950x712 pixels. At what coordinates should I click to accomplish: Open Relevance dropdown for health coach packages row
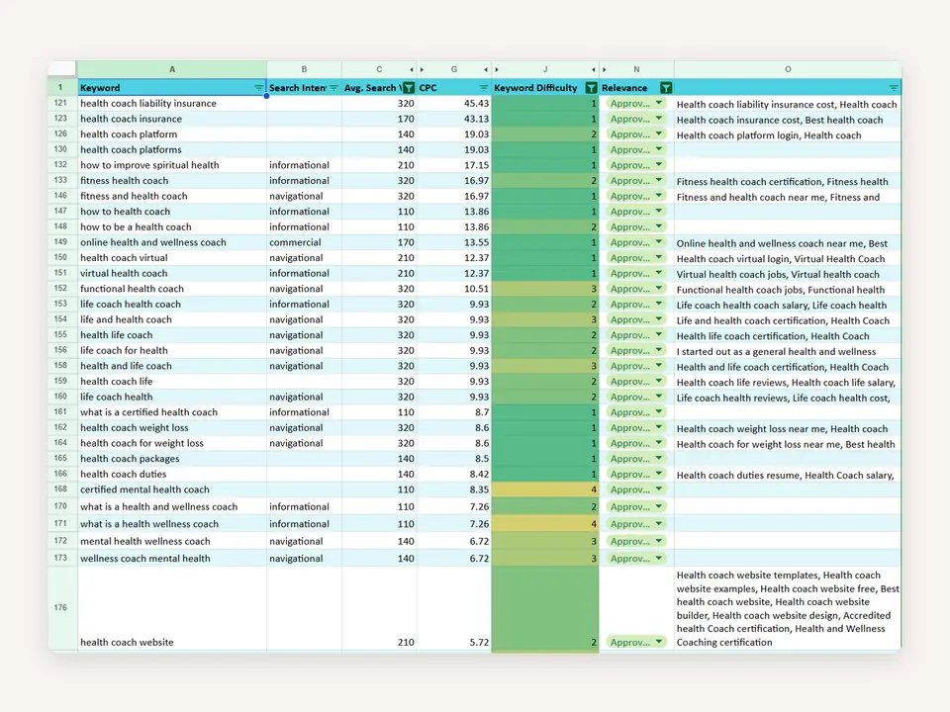(x=659, y=458)
